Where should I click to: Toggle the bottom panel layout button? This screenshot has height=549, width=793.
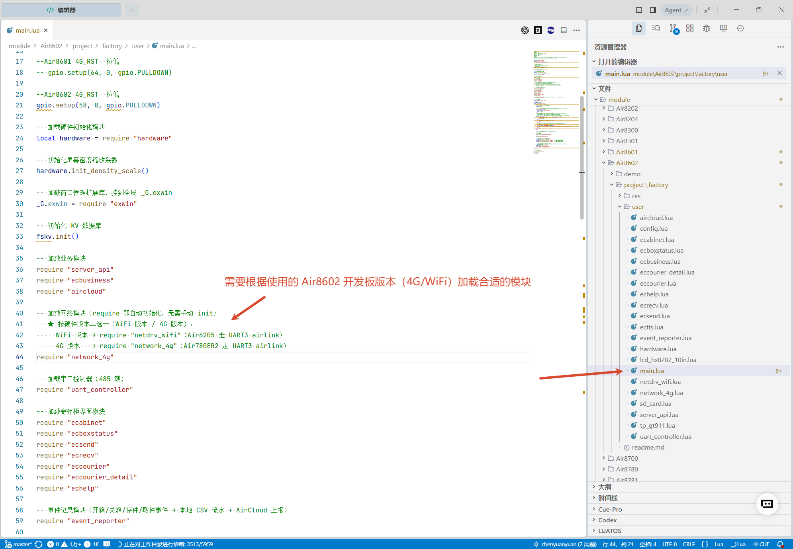[x=639, y=10]
